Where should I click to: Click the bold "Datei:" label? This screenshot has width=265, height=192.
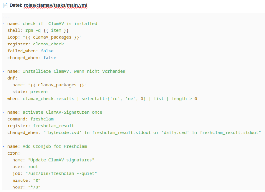pyautogui.click(x=16, y=6)
